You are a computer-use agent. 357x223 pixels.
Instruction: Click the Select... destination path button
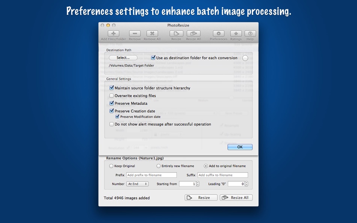[x=123, y=58]
